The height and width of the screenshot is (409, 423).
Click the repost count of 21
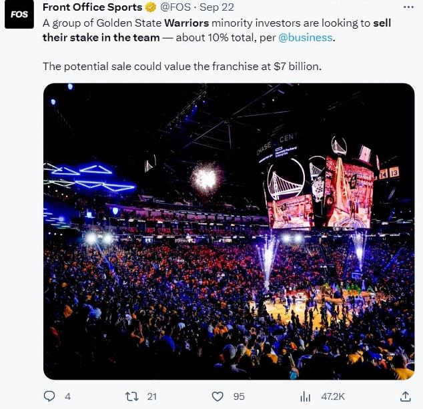(x=151, y=396)
